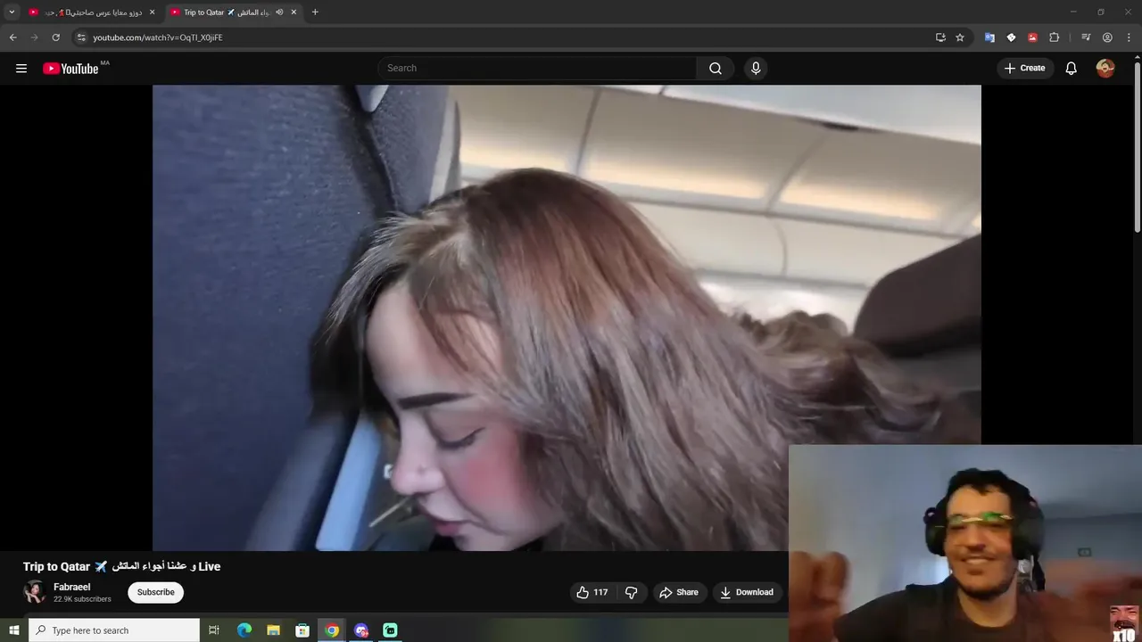
Task: Open the white diamond tag extension
Action: coord(1011,37)
